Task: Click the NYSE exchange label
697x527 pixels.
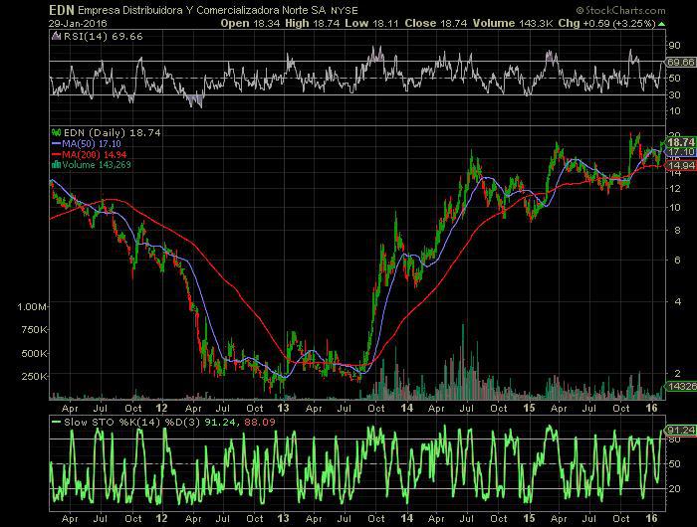Action: pos(345,11)
